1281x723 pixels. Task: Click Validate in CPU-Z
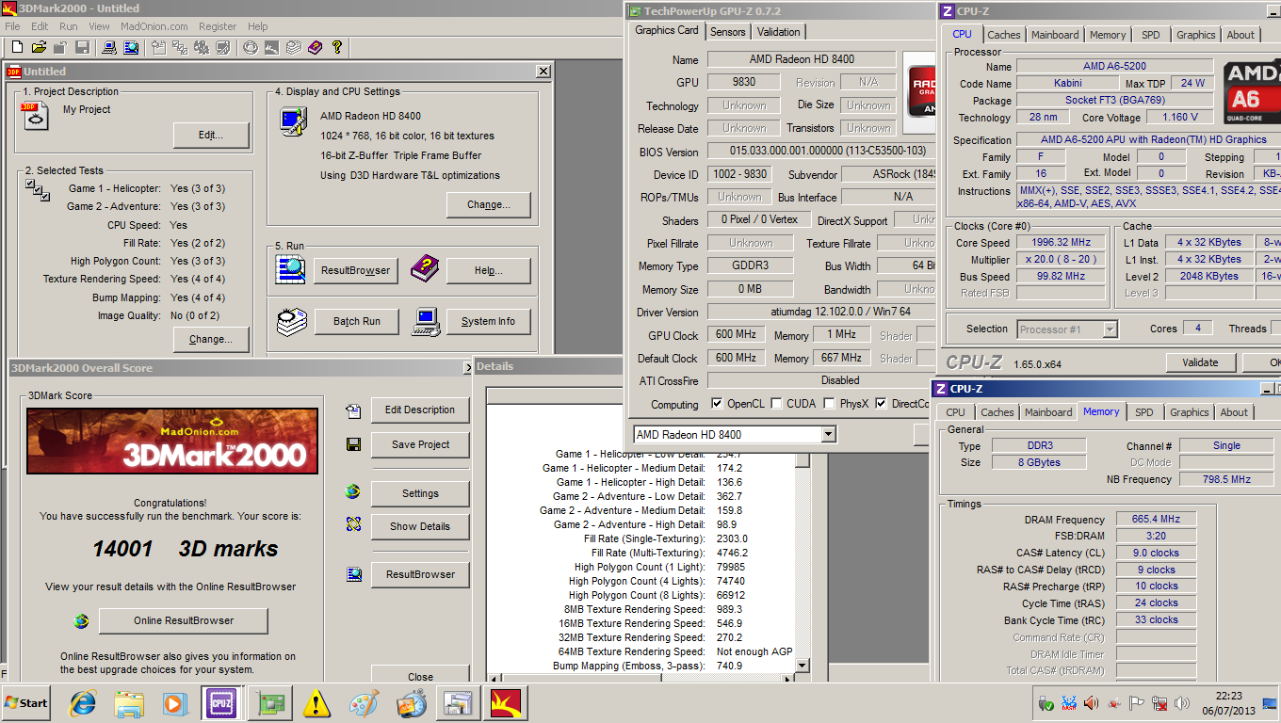coord(1200,362)
